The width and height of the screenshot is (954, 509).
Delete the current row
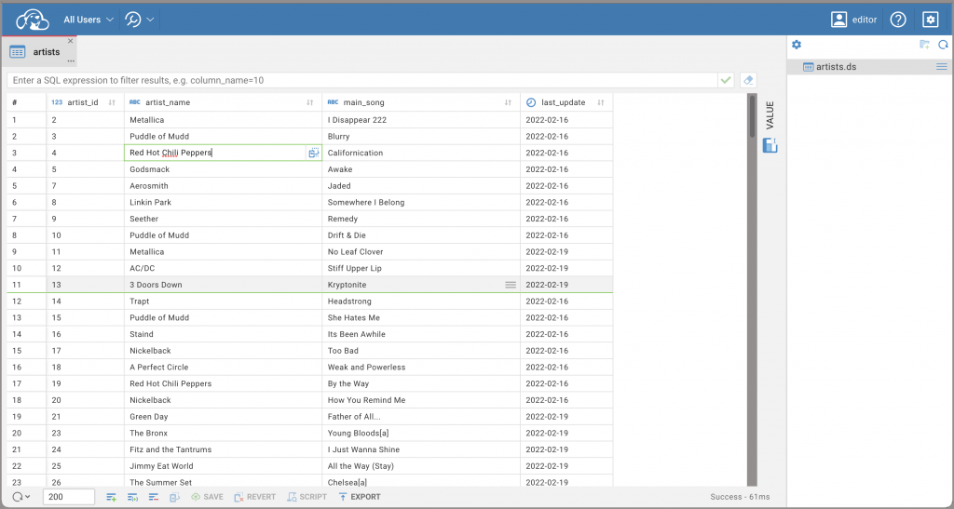154,497
